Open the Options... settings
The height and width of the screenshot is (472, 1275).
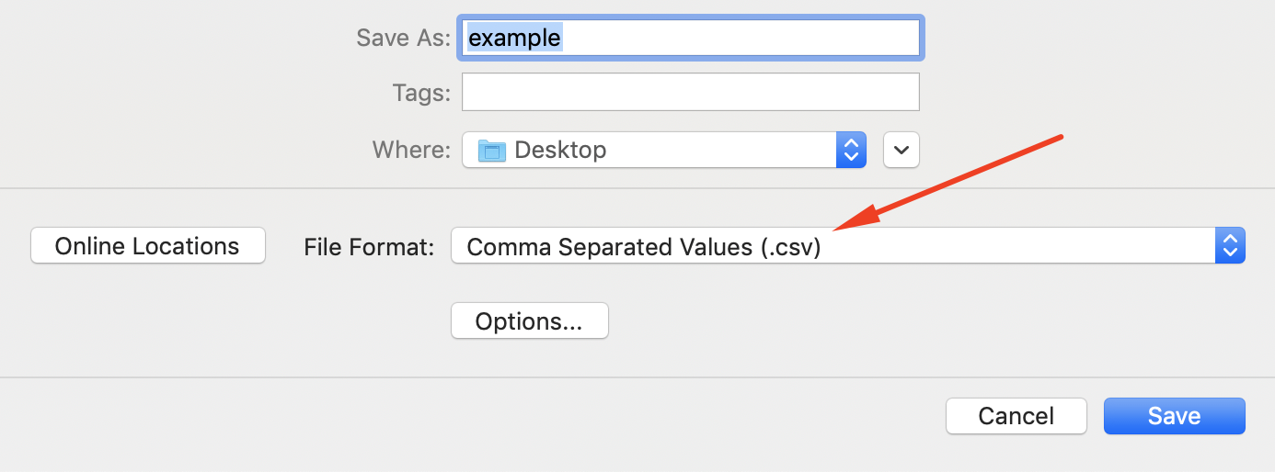tap(529, 321)
